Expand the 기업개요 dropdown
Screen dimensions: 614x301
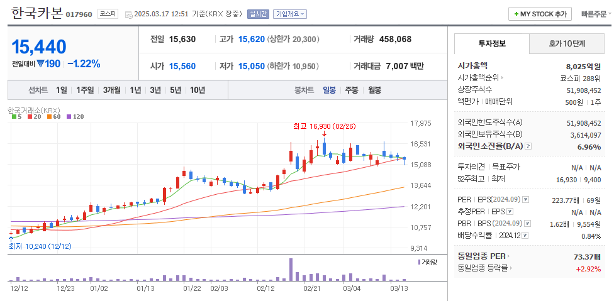click(290, 14)
